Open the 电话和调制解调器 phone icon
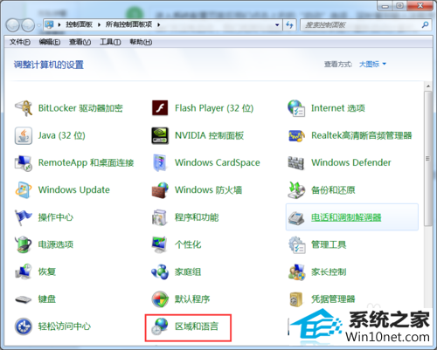 pyautogui.click(x=296, y=217)
